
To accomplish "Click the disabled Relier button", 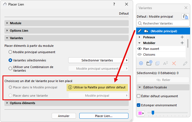I will (x=163, y=80).
